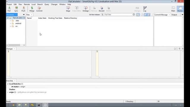
Task: Sort by Relative Directory column
Action: (71, 18)
